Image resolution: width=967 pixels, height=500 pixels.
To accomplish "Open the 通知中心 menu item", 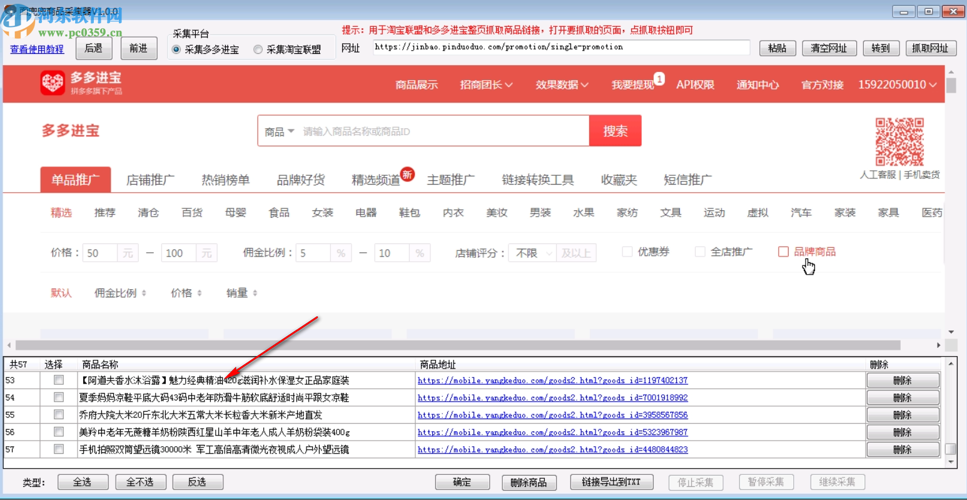I will click(x=757, y=84).
